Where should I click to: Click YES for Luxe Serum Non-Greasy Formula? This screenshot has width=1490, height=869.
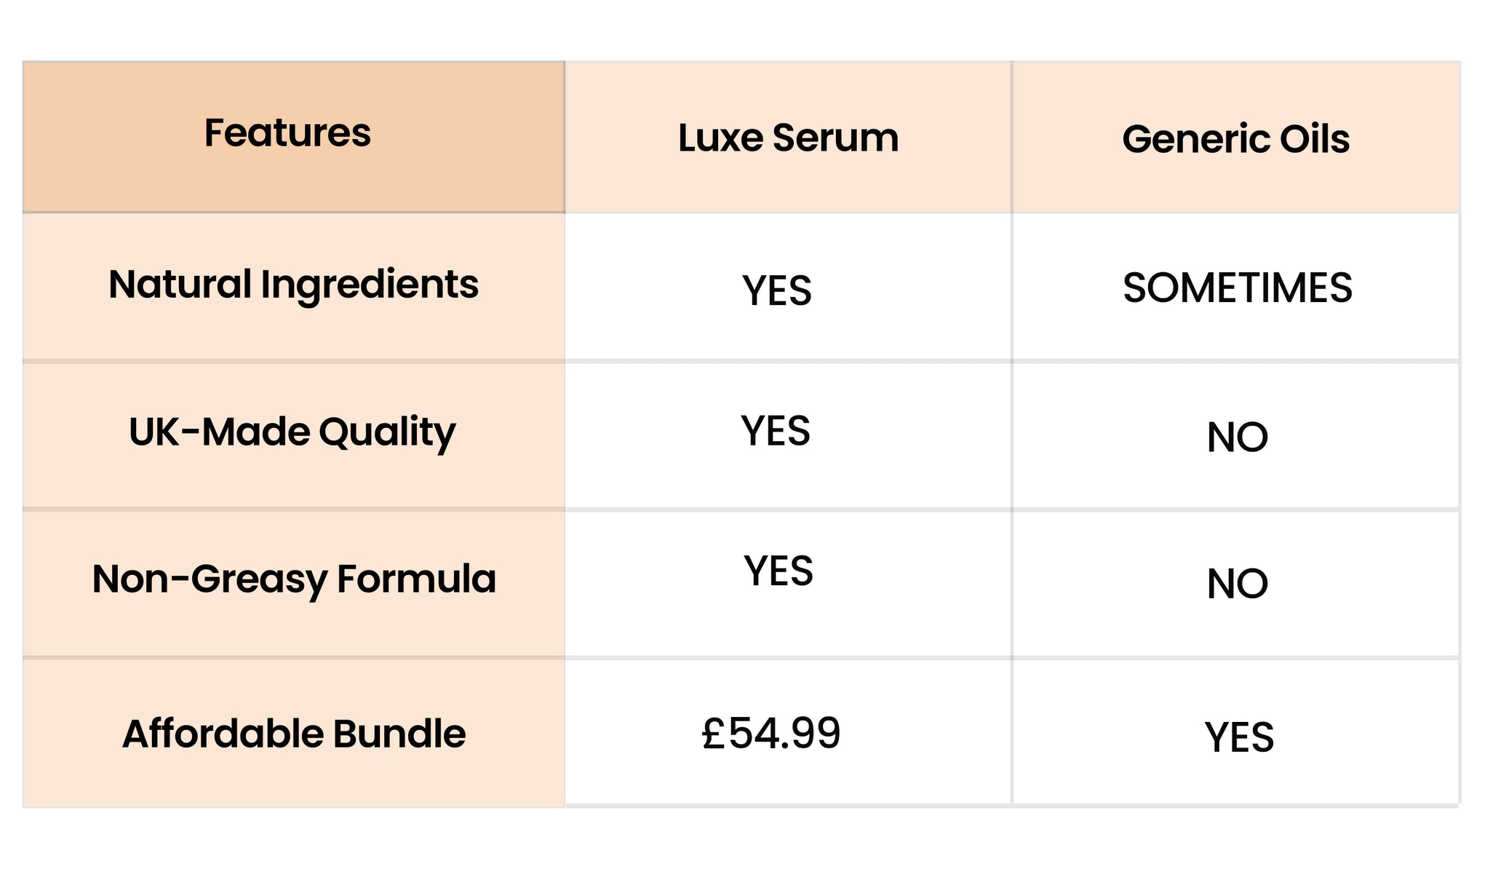click(x=778, y=571)
